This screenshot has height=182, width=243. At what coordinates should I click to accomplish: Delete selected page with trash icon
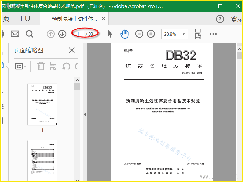[x=41, y=66]
